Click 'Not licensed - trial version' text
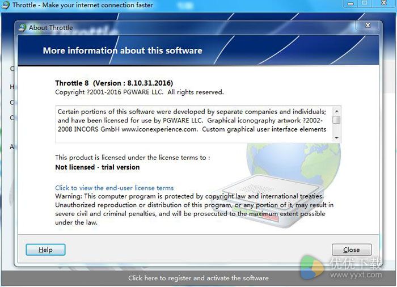 [x=98, y=167]
